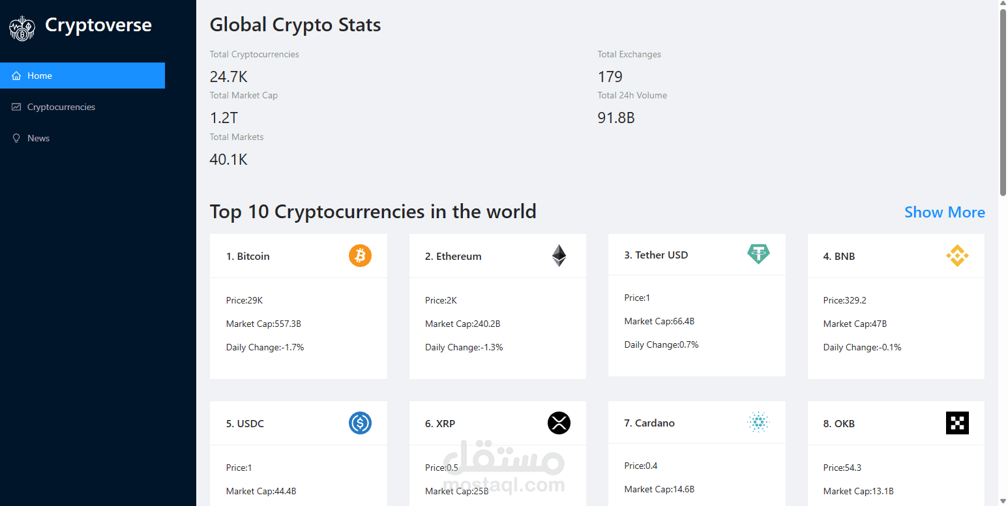Screen dimensions: 1008x506
Task: Click the lightbulb icon beside News
Action: click(16, 138)
